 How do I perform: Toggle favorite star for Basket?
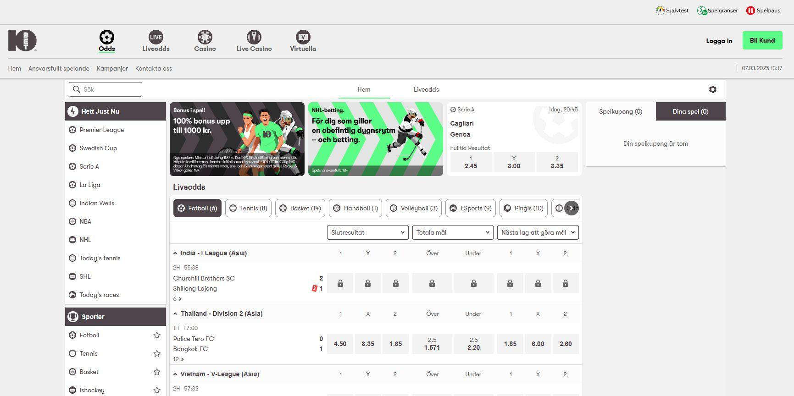(x=157, y=372)
